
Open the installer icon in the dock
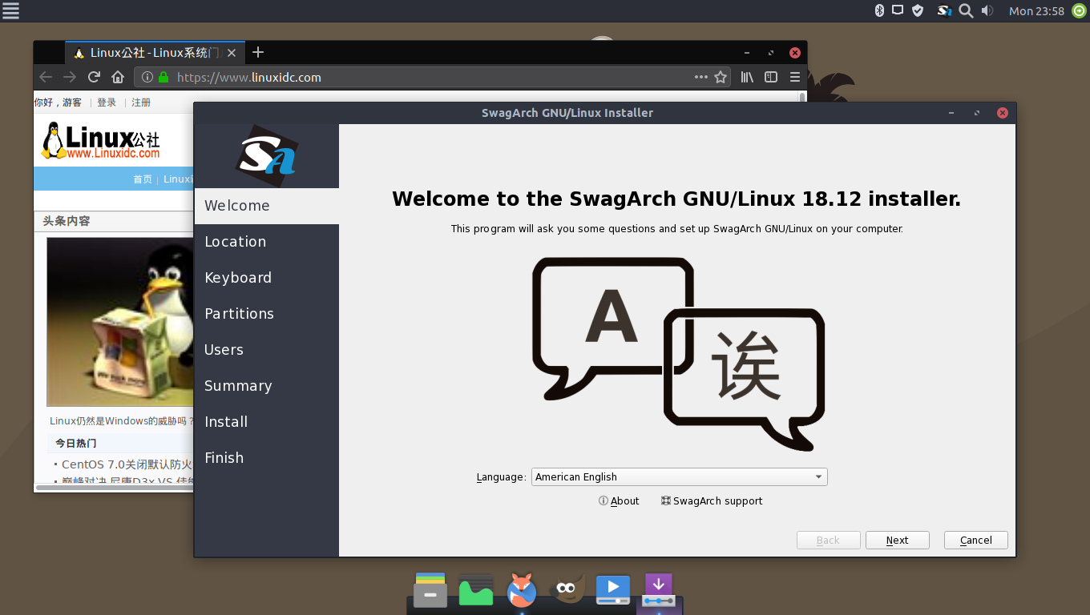659,590
